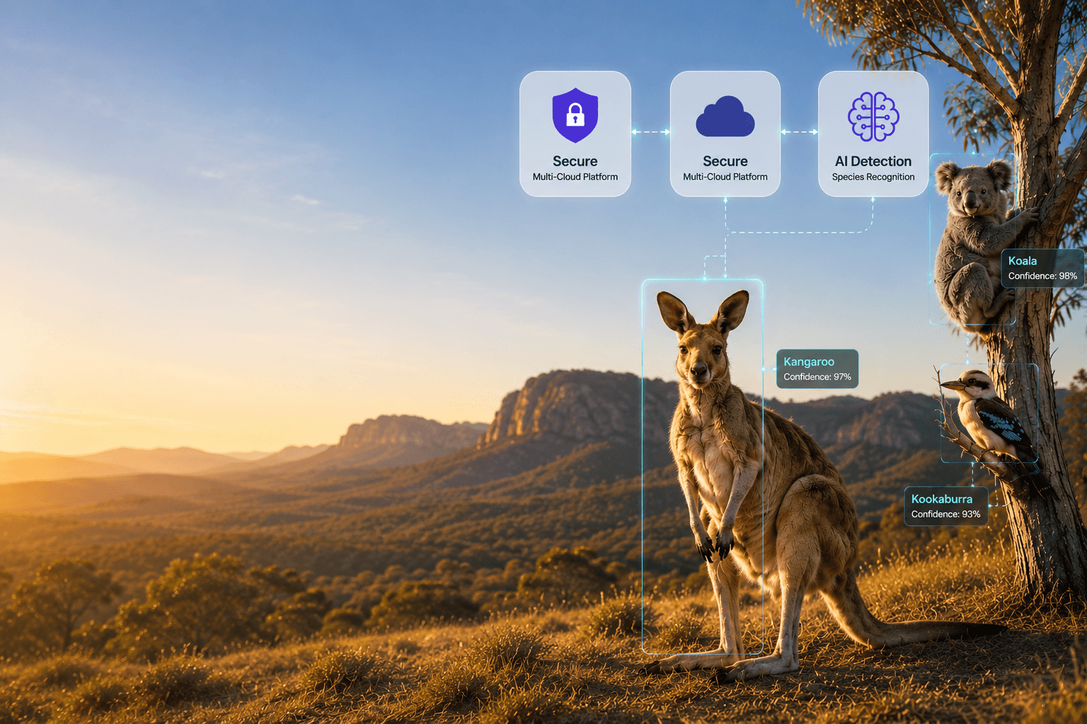Click the kookaburra perched on the branch

[x=988, y=416]
